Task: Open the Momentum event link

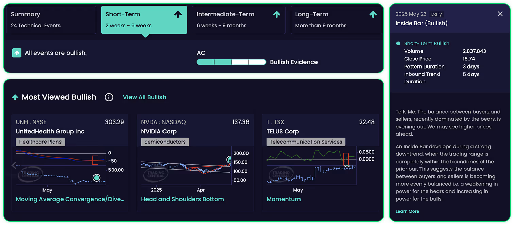Action: tap(284, 199)
